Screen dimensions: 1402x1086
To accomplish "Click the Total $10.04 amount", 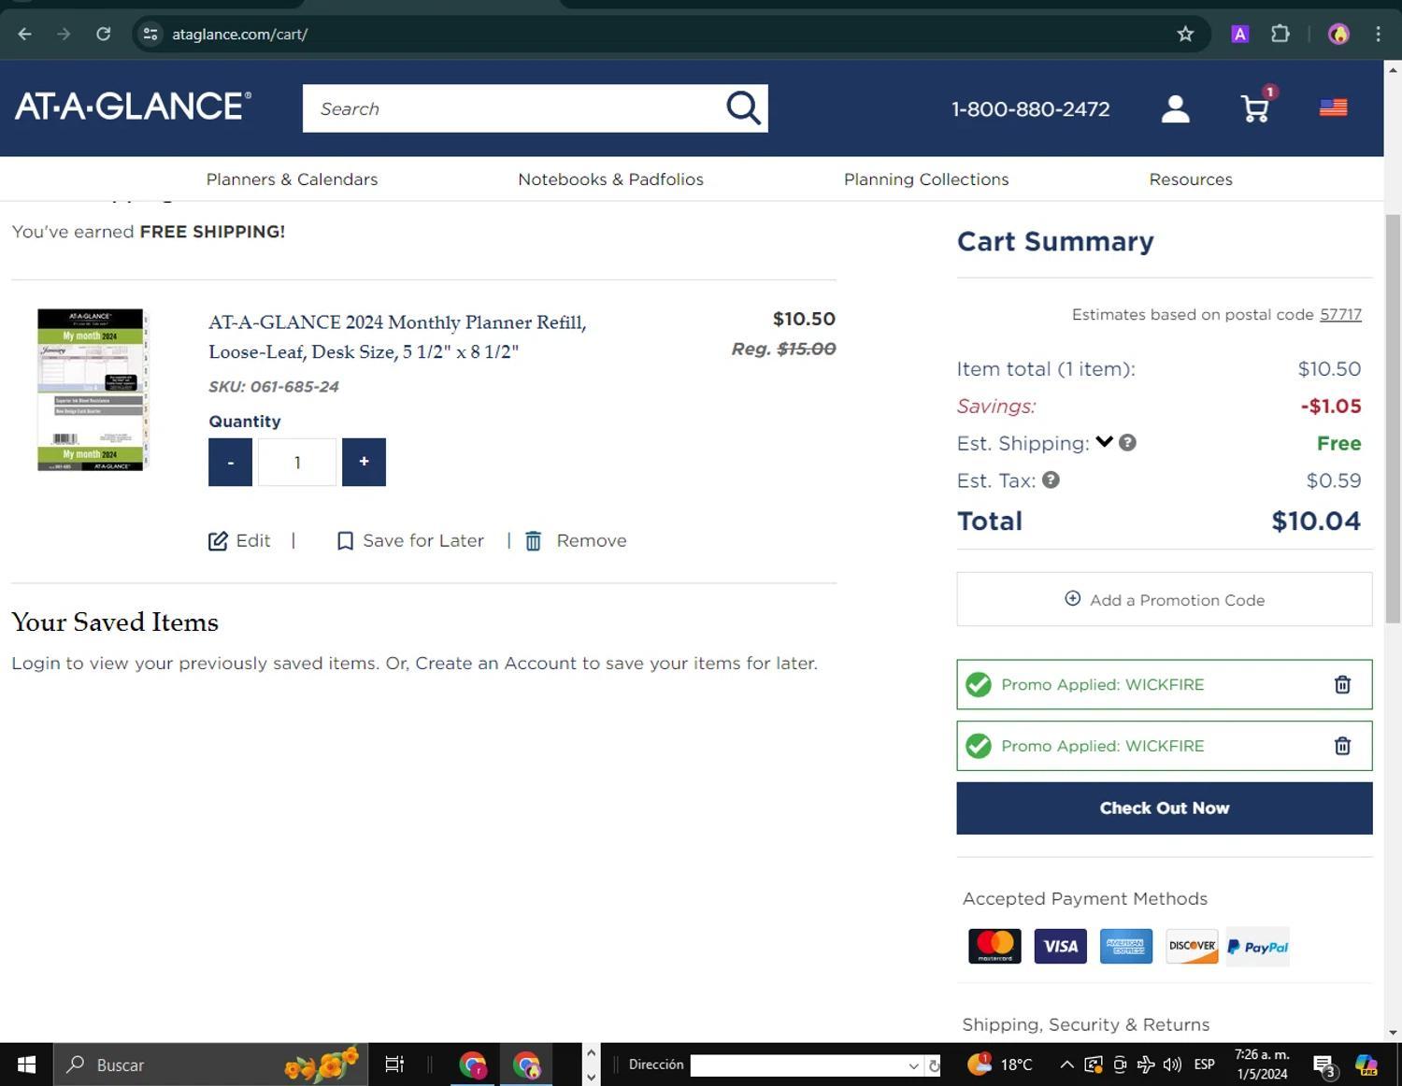I will 1316,522.
